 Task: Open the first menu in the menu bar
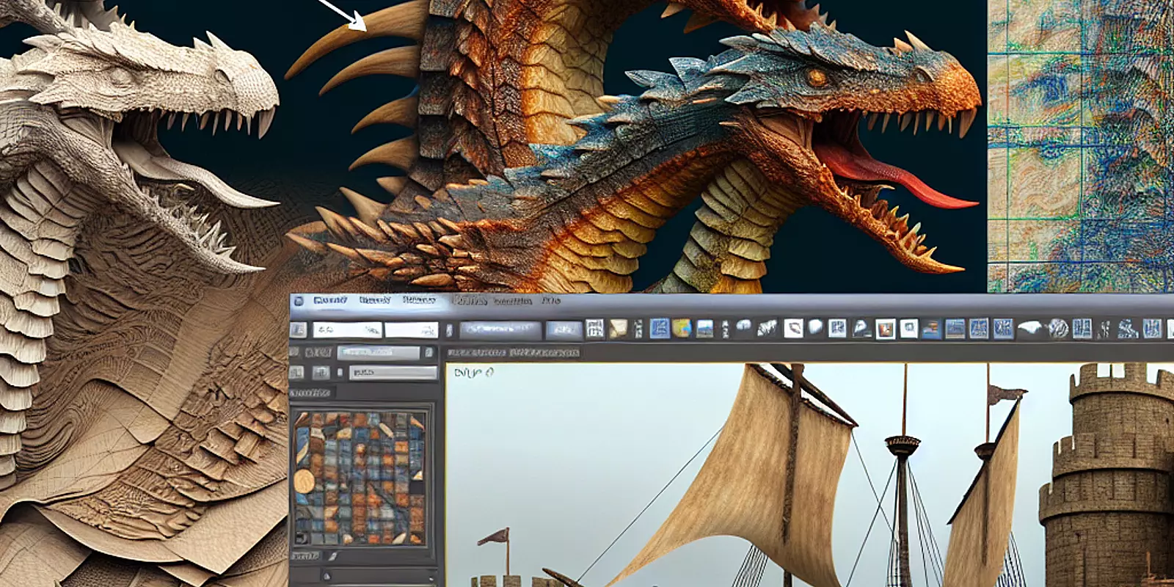[329, 301]
